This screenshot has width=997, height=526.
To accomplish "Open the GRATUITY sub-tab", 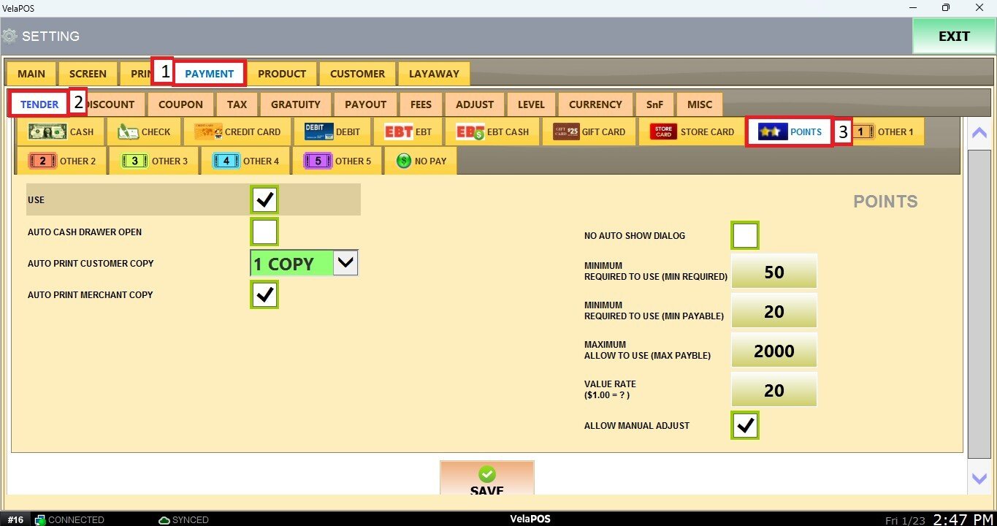I will 295,104.
